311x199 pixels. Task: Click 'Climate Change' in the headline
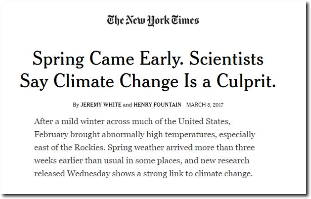click(x=116, y=82)
